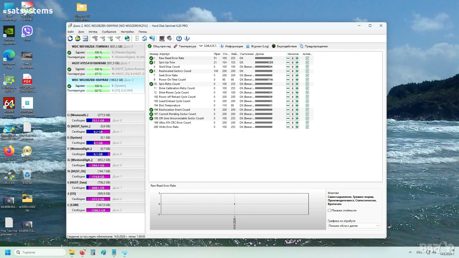Click the Refresh disk information toolbar icon
Screen dimensions: 459x258
(70, 38)
